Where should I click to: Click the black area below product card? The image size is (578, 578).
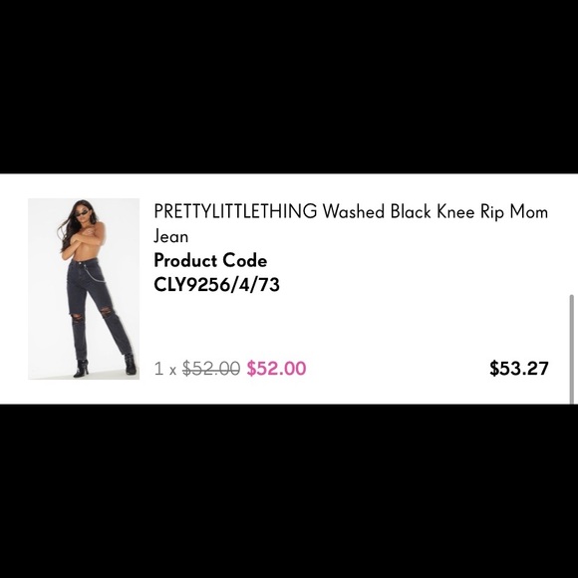tap(289, 491)
